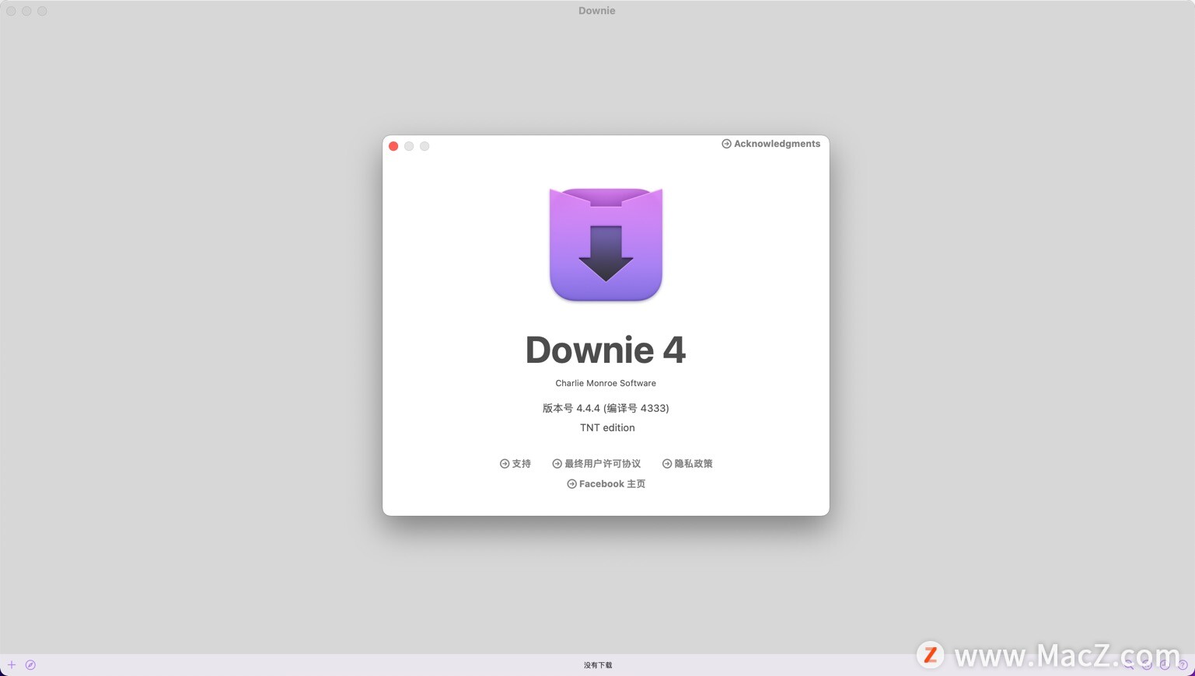Image resolution: width=1195 pixels, height=676 pixels.
Task: Open the 支持 support link
Action: (521, 464)
